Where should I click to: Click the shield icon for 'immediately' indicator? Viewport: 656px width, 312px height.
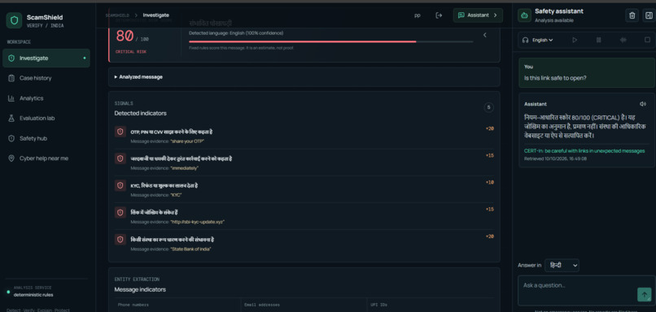pos(120,158)
